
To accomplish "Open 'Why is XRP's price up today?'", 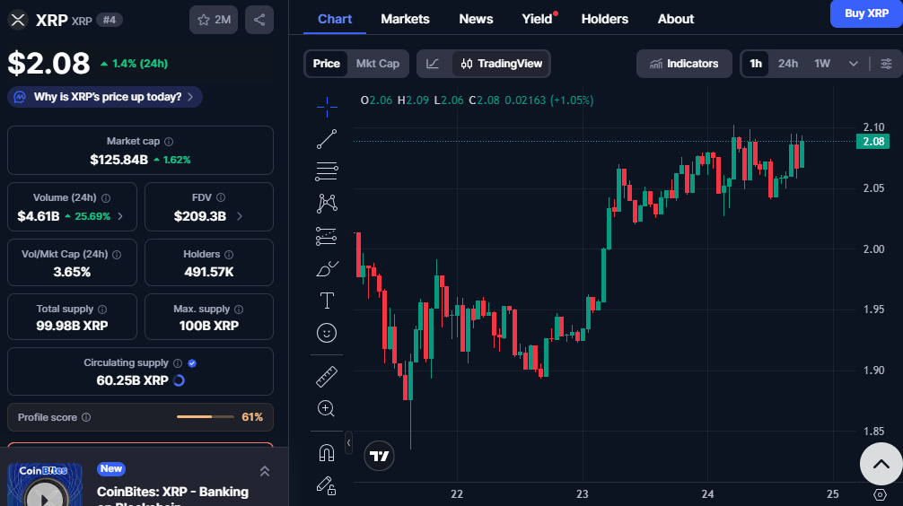I will (105, 97).
